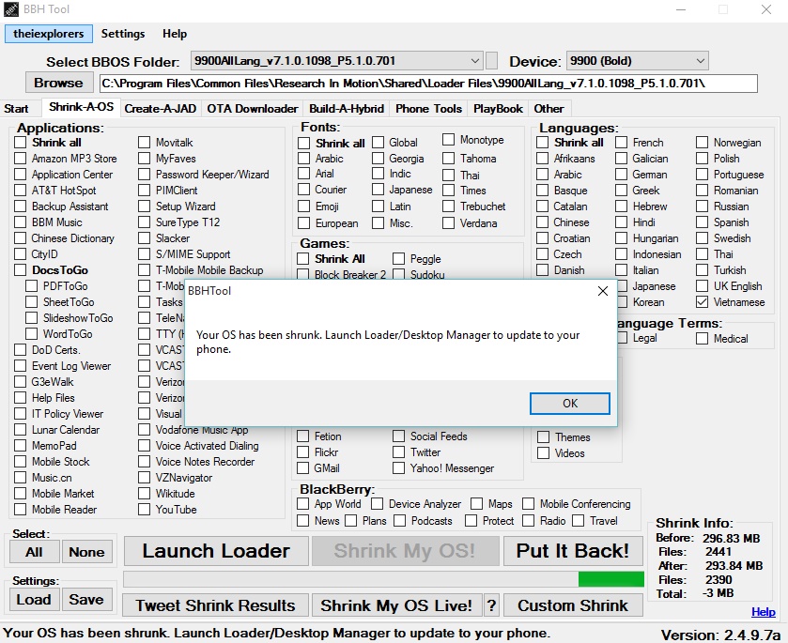This screenshot has width=788, height=643.
Task: Click the All select button
Action: coord(34,552)
